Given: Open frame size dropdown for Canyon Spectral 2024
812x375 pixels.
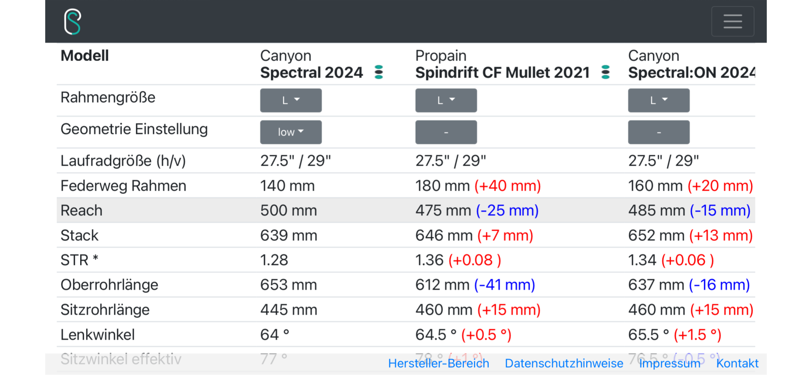Looking at the screenshot, I should (x=291, y=100).
